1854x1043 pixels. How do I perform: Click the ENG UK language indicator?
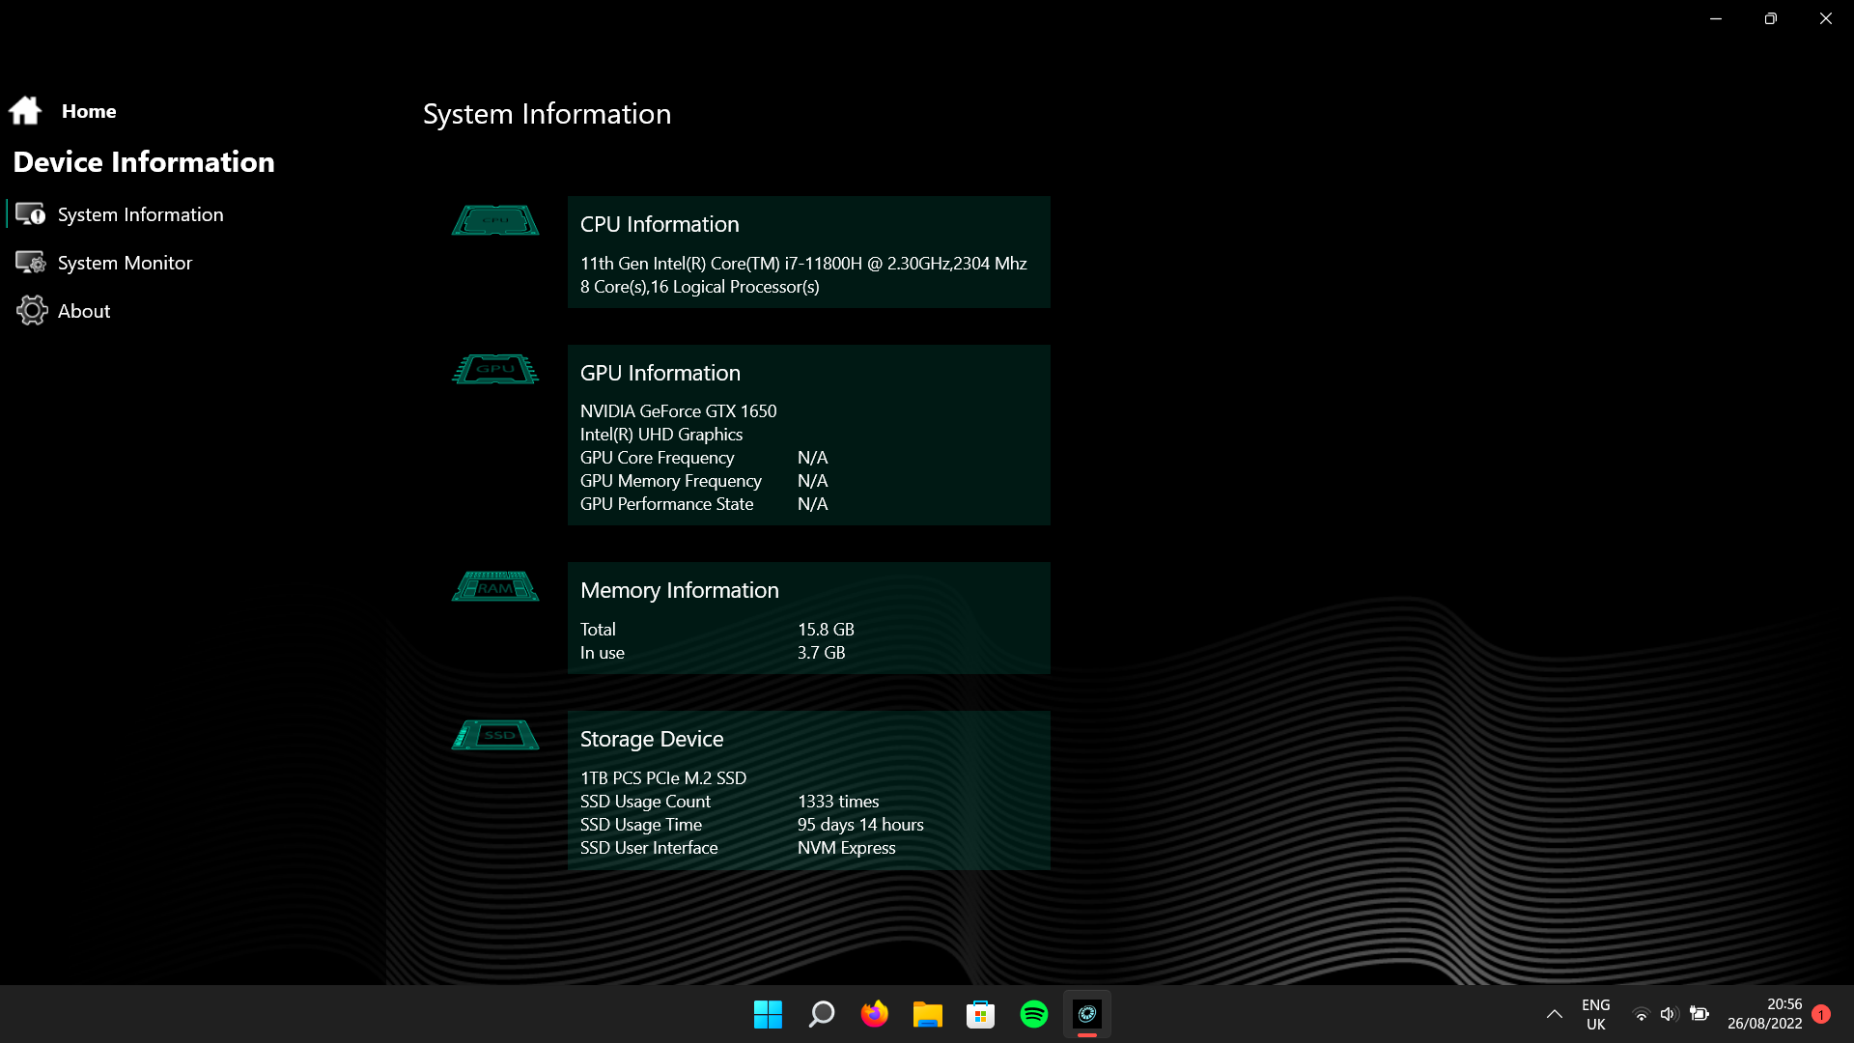[x=1595, y=1014]
